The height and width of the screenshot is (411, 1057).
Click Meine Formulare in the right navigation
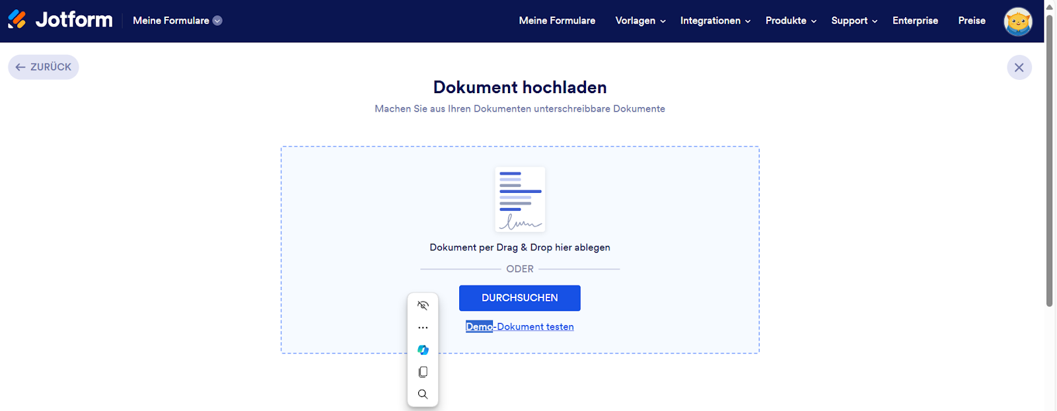(557, 21)
